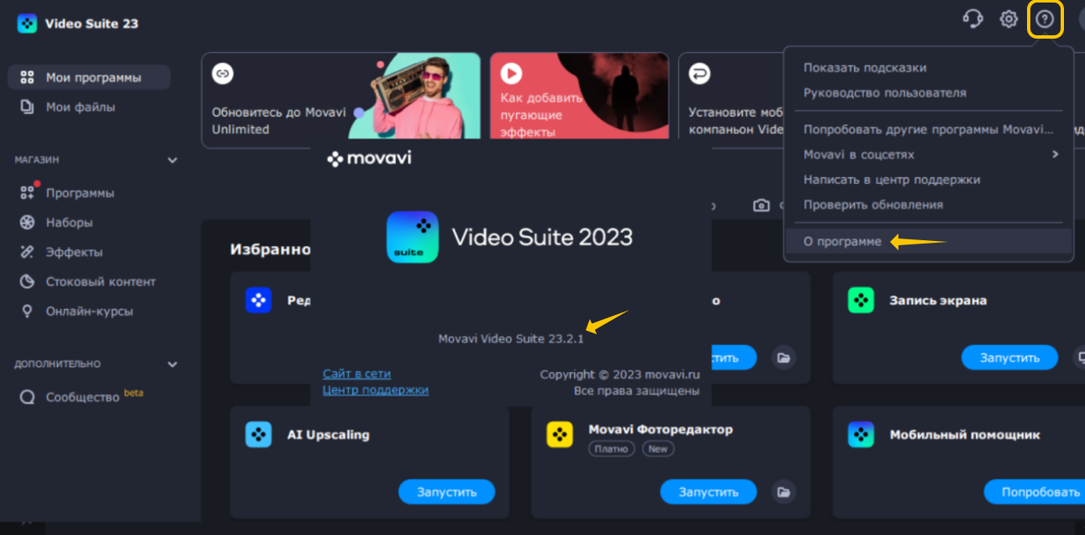Select Показать подсказки menu item
The image size is (1085, 535).
click(929, 67)
